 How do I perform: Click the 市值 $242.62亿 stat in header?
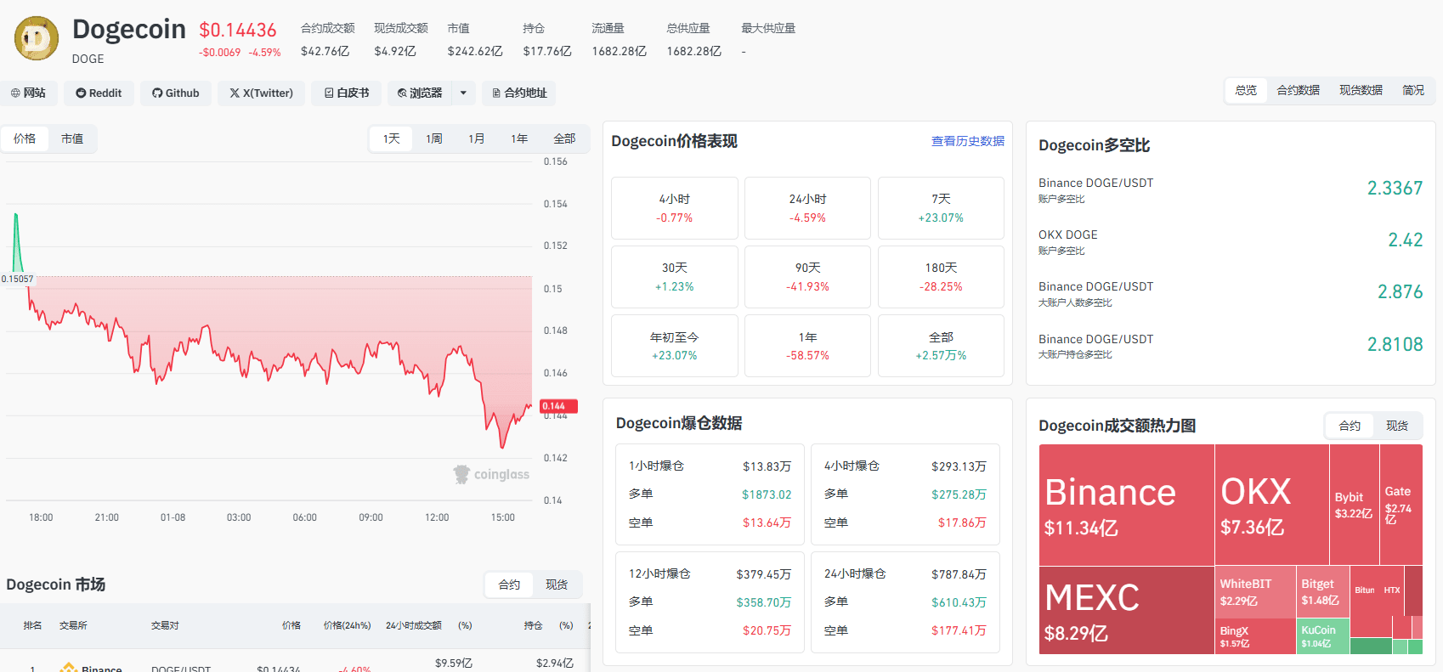point(475,40)
